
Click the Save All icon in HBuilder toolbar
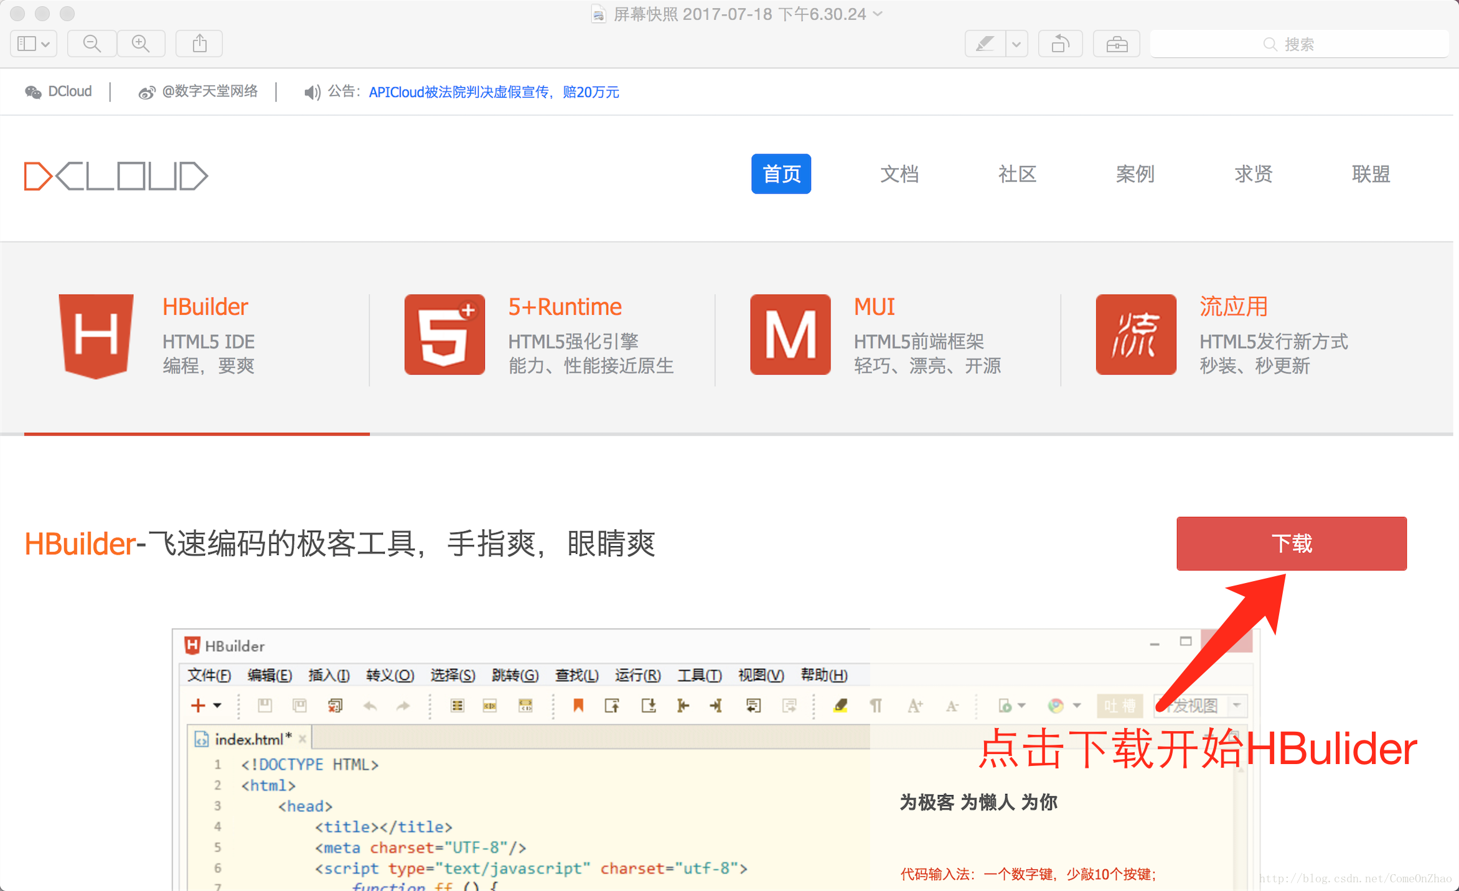pos(299,705)
